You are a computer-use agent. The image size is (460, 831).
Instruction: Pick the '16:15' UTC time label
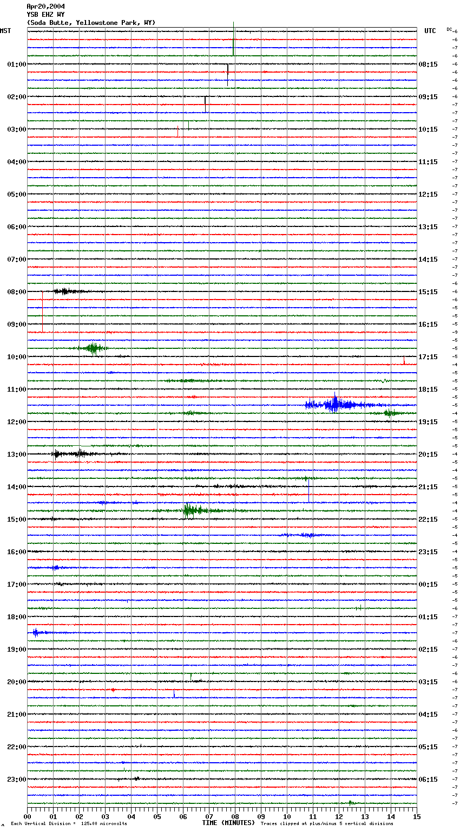pos(428,324)
